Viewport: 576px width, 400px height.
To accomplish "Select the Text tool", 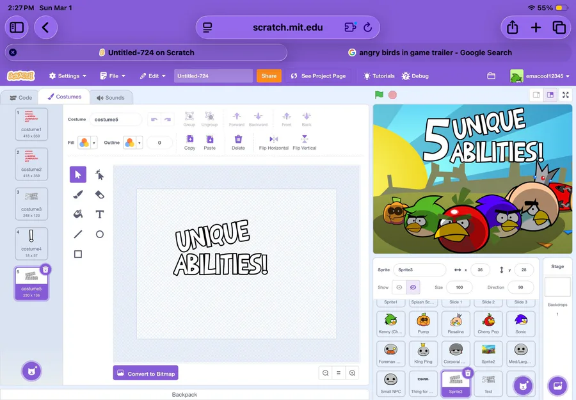I will click(100, 214).
